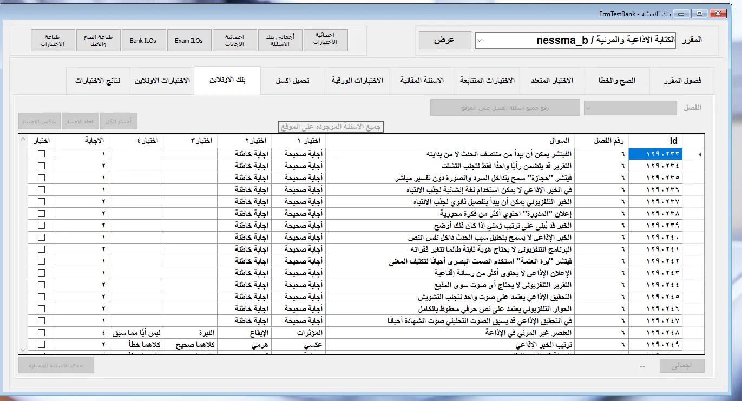The image size is (742, 401).
Task: Click حذف الاسئلة المختارة button
Action: 56,365
